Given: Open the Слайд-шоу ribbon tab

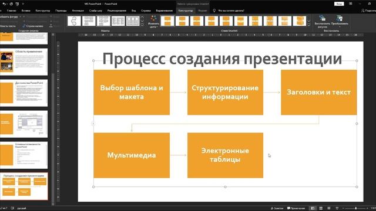Looking at the screenshot, I should tap(95, 11).
